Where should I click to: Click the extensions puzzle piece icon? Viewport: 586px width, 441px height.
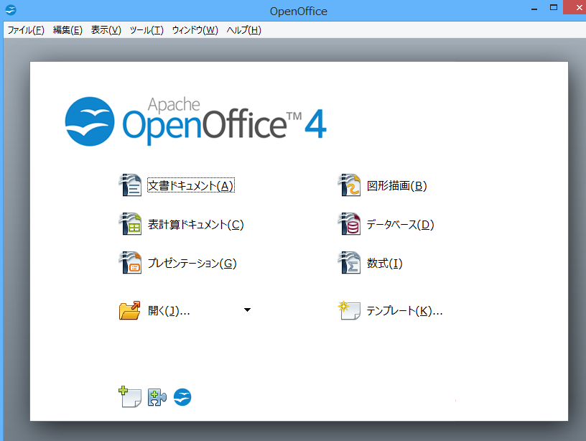click(157, 397)
